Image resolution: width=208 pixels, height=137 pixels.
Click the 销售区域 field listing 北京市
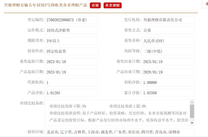[120, 132]
